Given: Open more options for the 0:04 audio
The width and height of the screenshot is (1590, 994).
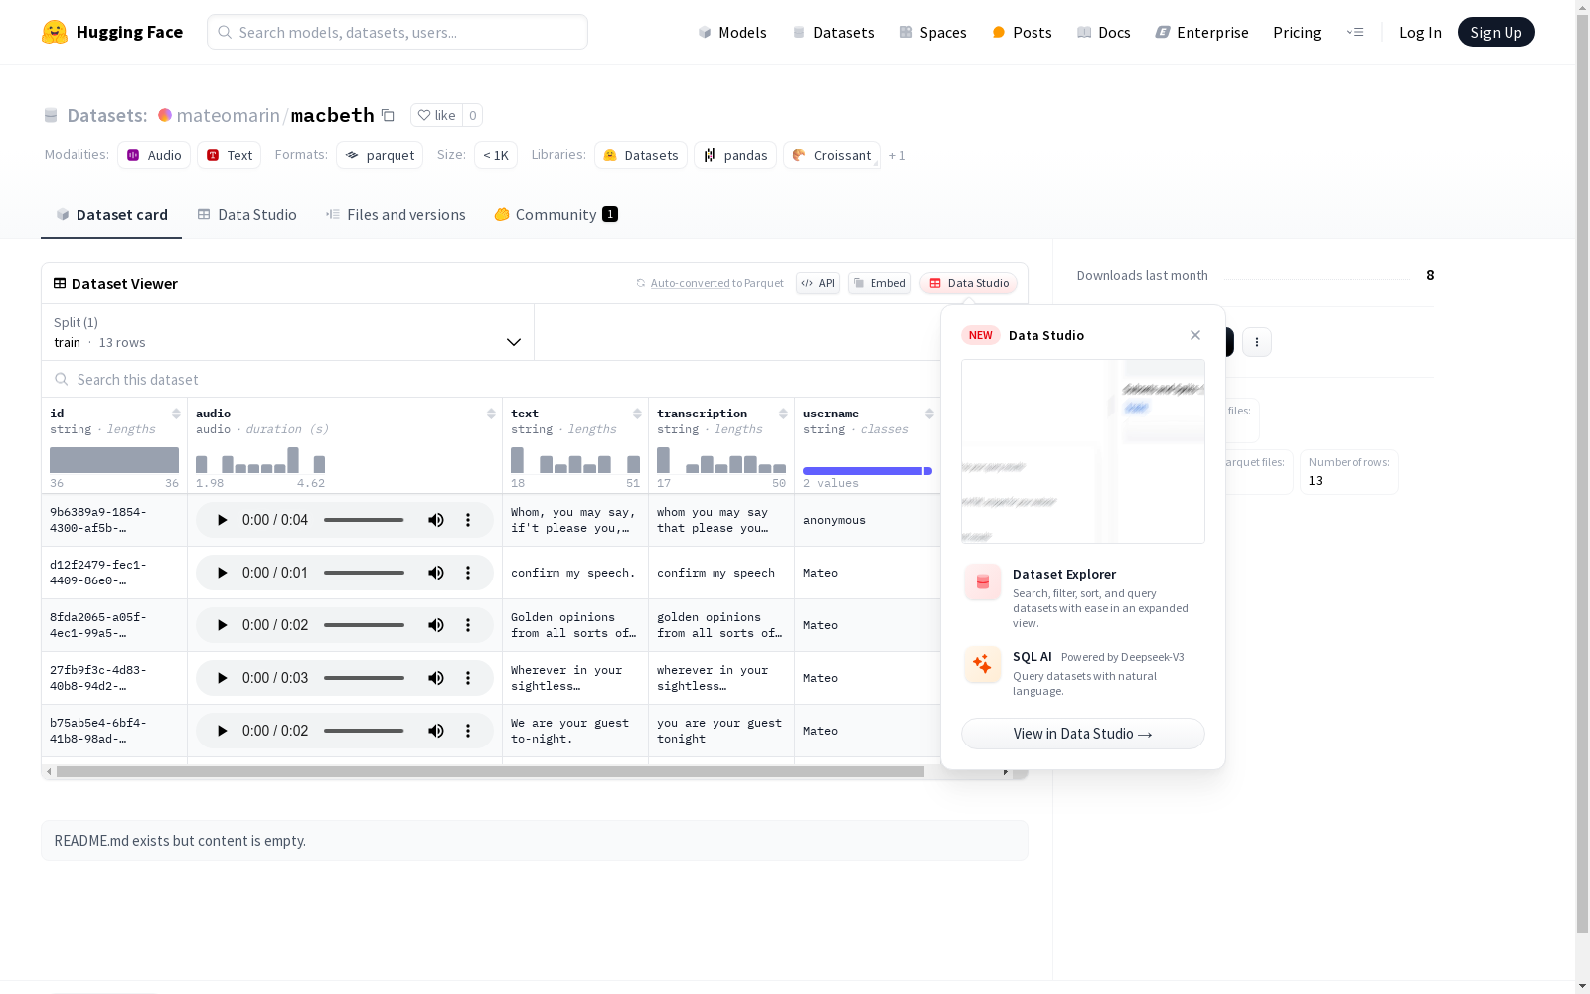Looking at the screenshot, I should (468, 520).
